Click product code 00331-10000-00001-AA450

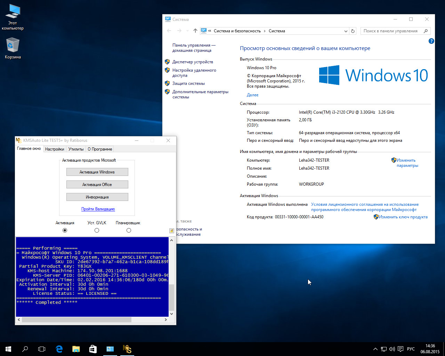(x=299, y=217)
